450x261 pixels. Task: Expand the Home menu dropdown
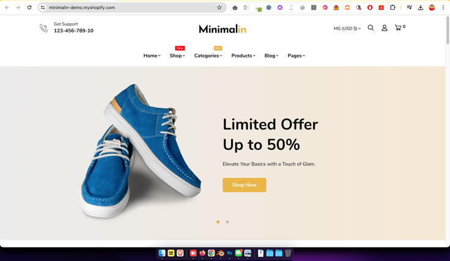pyautogui.click(x=152, y=56)
